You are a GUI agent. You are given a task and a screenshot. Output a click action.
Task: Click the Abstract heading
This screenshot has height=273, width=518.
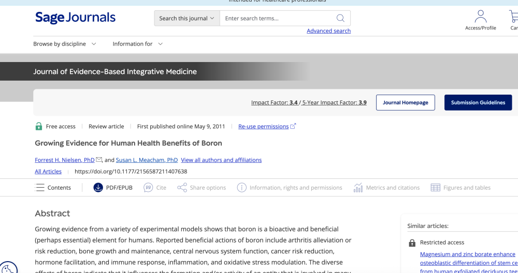coord(52,214)
